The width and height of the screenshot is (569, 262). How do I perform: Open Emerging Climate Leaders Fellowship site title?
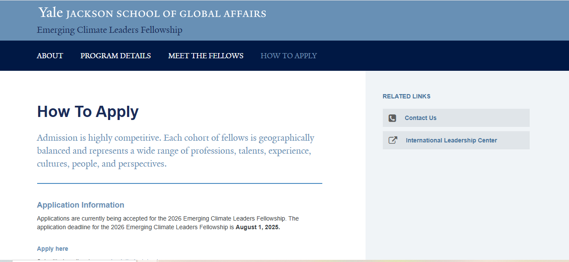[x=109, y=30]
